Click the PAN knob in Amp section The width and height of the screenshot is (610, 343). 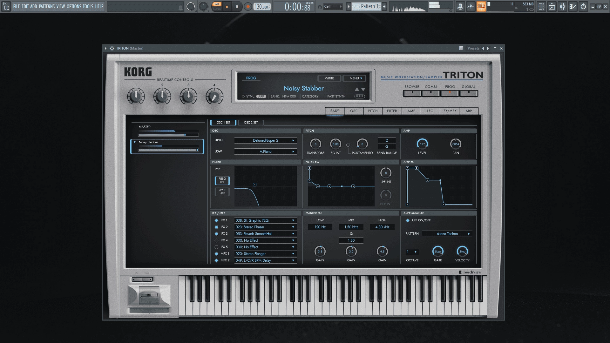pos(456,144)
